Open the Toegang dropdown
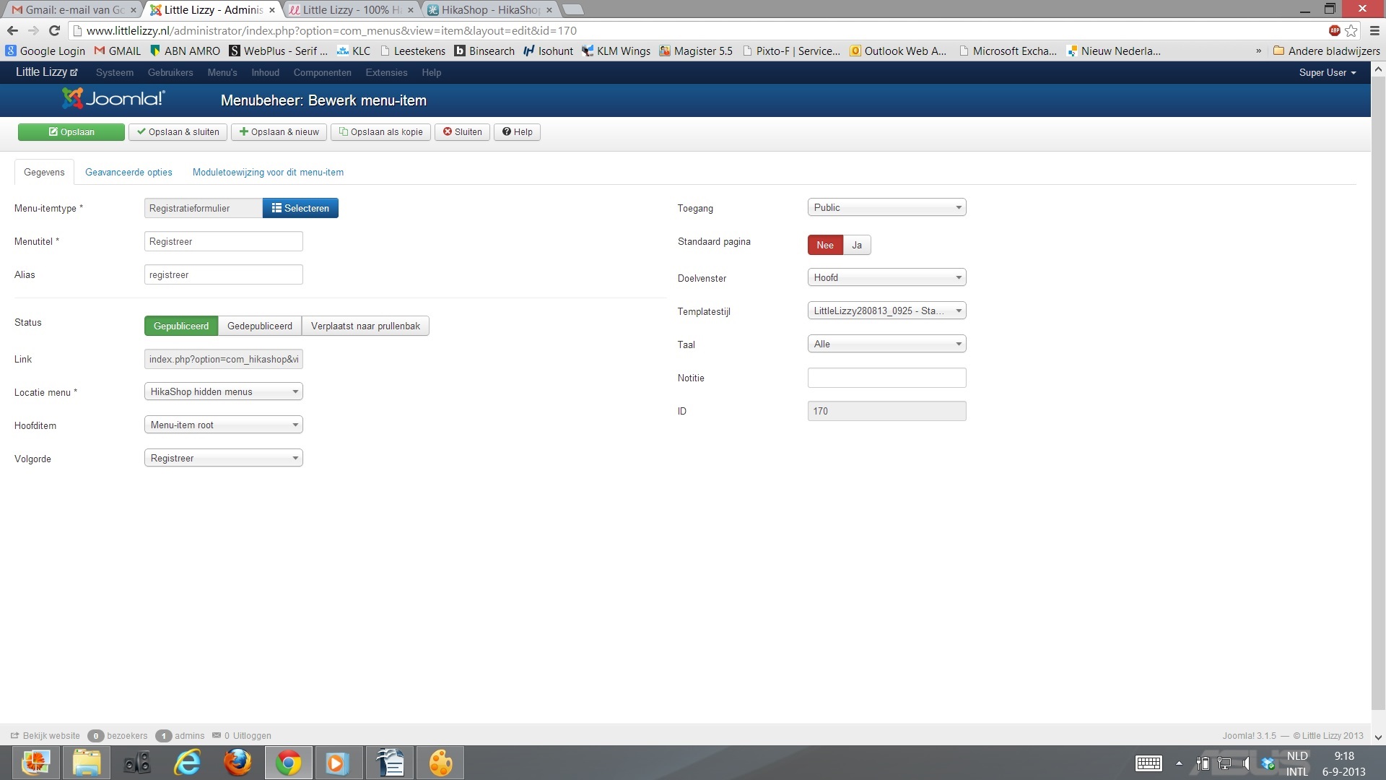1386x780 pixels. coord(886,207)
